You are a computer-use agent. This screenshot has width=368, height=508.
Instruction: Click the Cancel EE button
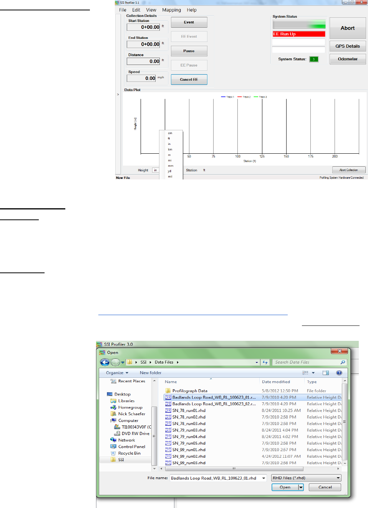[x=189, y=80]
